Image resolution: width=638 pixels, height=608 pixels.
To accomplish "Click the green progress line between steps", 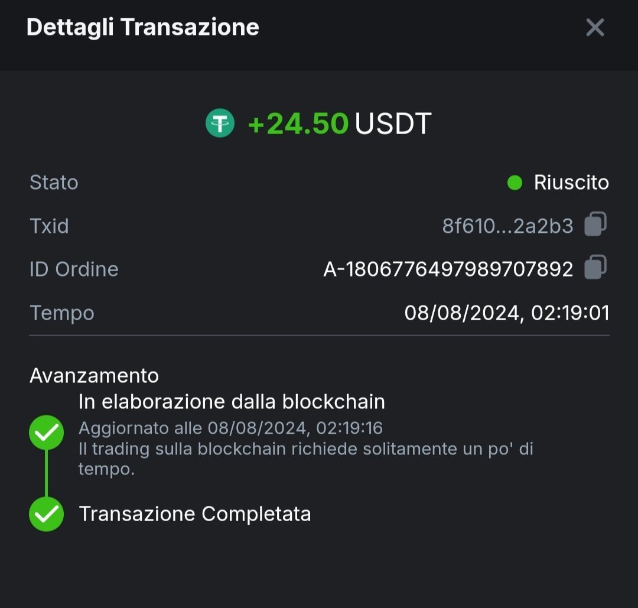I will pos(46,473).
